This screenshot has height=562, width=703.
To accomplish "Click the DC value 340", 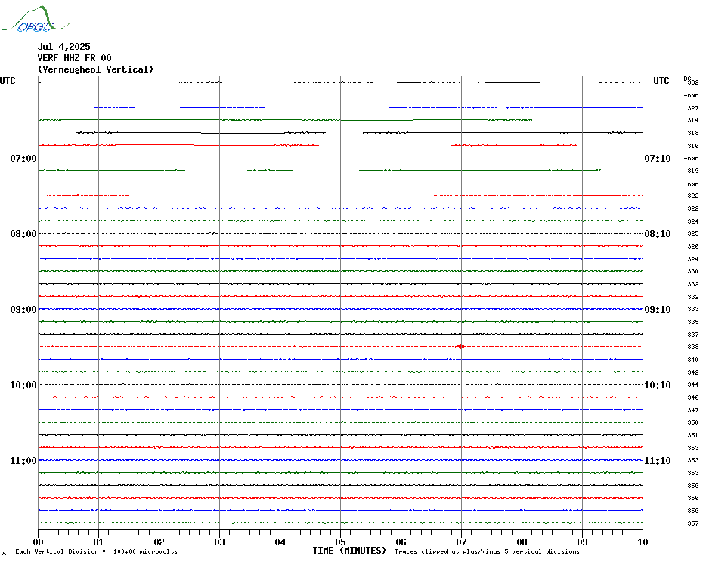I will 693,360.
